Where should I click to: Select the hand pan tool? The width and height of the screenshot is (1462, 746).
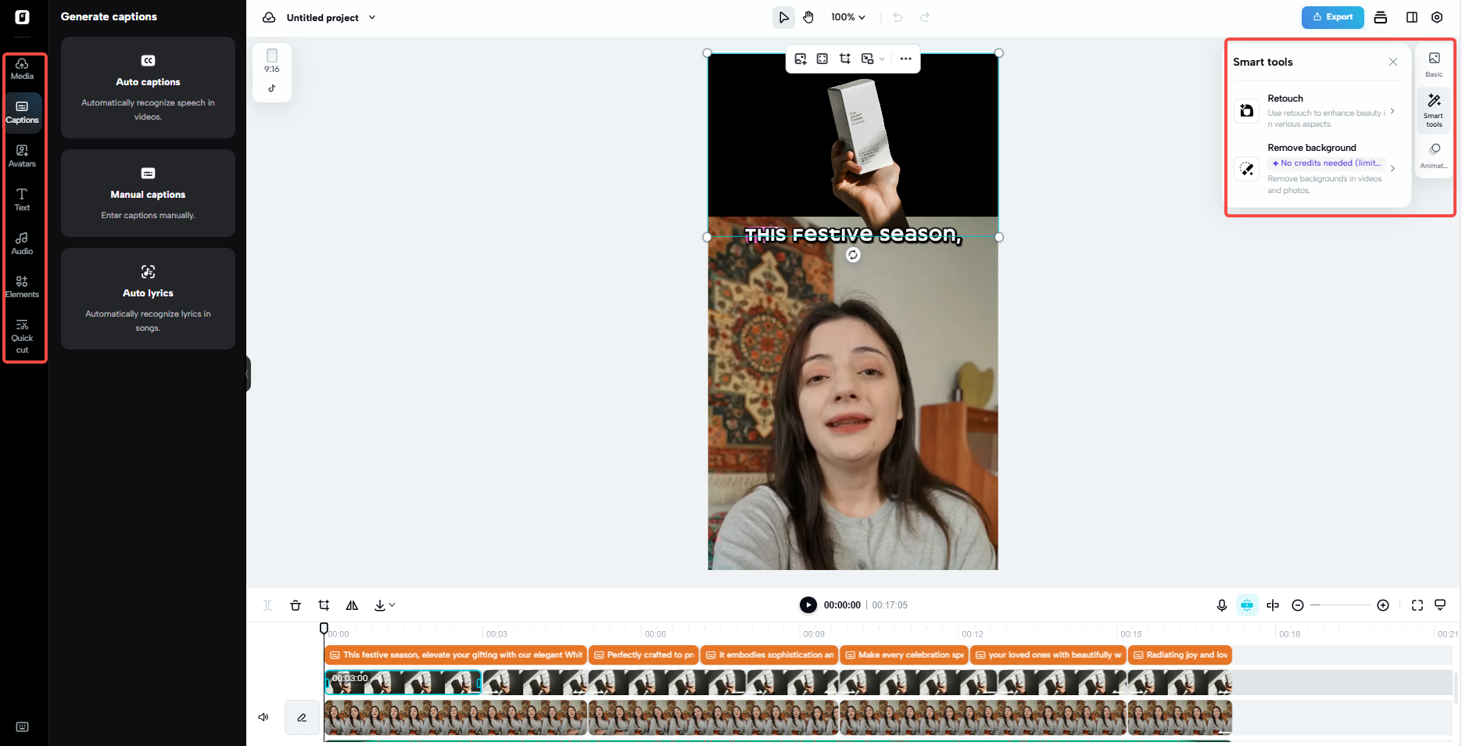coord(808,17)
